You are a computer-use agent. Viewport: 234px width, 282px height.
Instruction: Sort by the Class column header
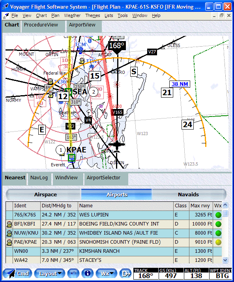(182, 206)
